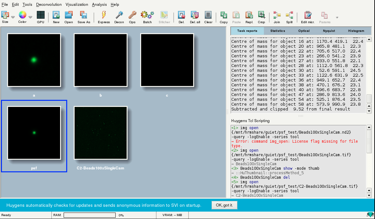Open the File menu

point(5,5)
